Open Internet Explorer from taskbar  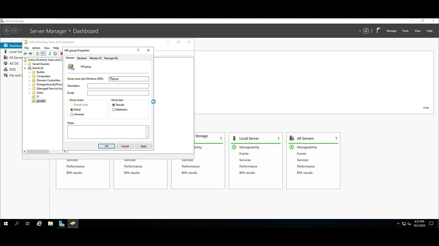39,223
